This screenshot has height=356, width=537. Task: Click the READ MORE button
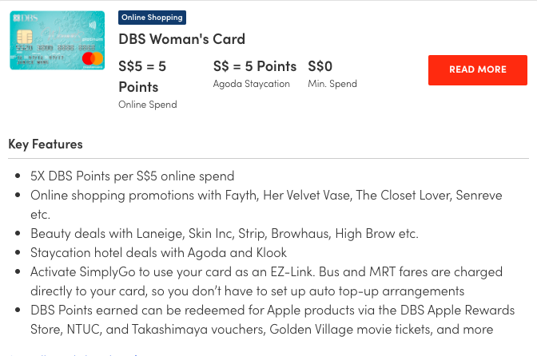[477, 69]
